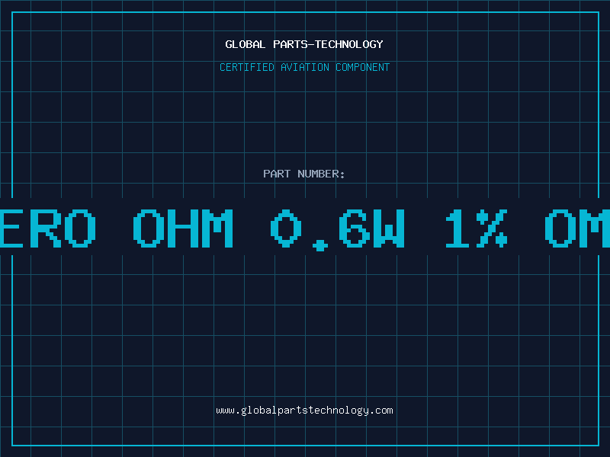The image size is (610, 457).
Task: Click the large 'OHM' part text
Action: (x=183, y=228)
